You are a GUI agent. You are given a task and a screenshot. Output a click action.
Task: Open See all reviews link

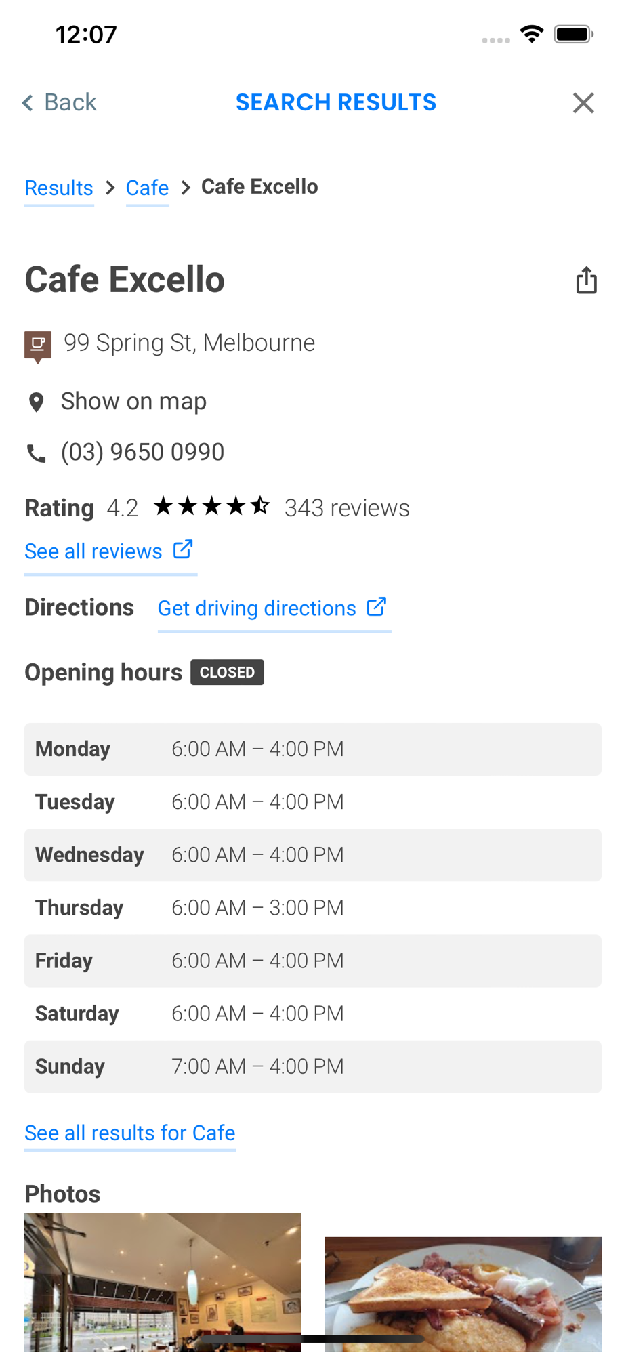pos(93,551)
